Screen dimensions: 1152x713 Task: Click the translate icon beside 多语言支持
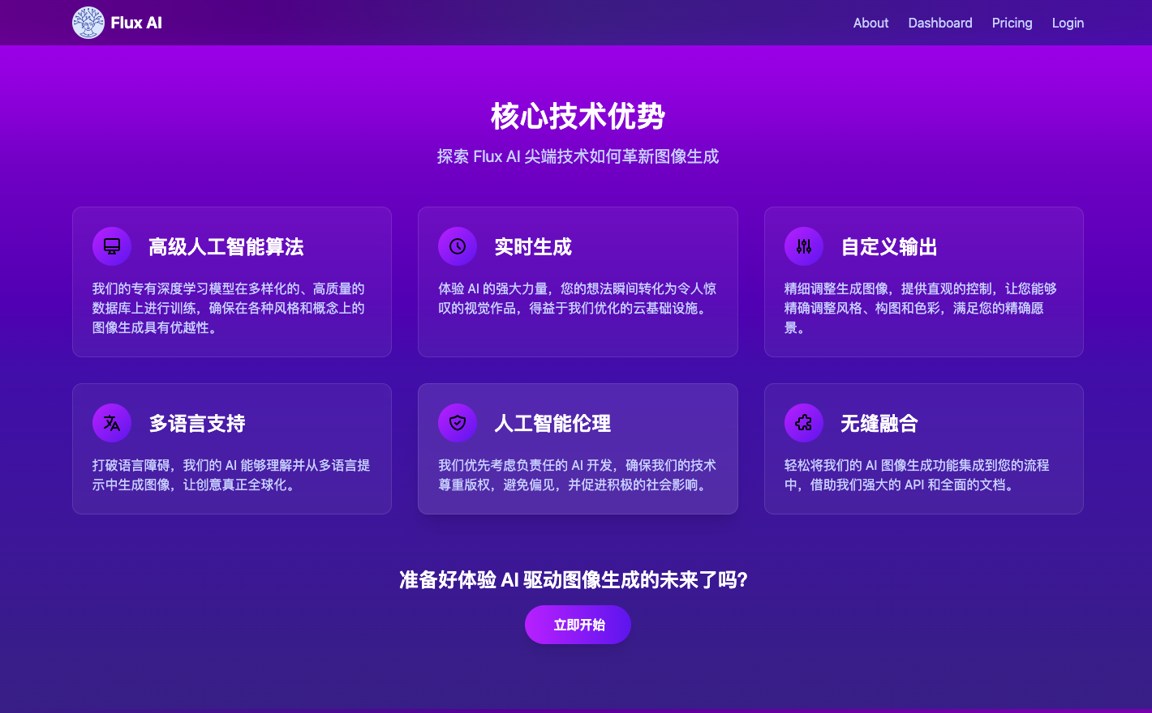pyautogui.click(x=112, y=423)
